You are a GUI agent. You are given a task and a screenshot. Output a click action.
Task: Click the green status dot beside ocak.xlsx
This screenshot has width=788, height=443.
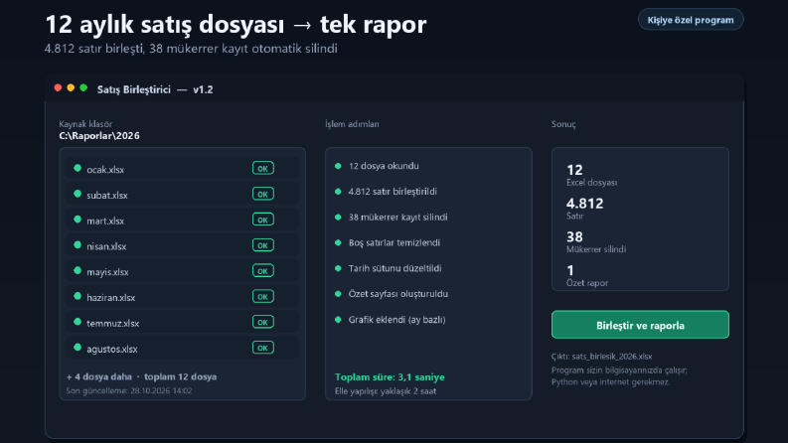click(x=78, y=168)
